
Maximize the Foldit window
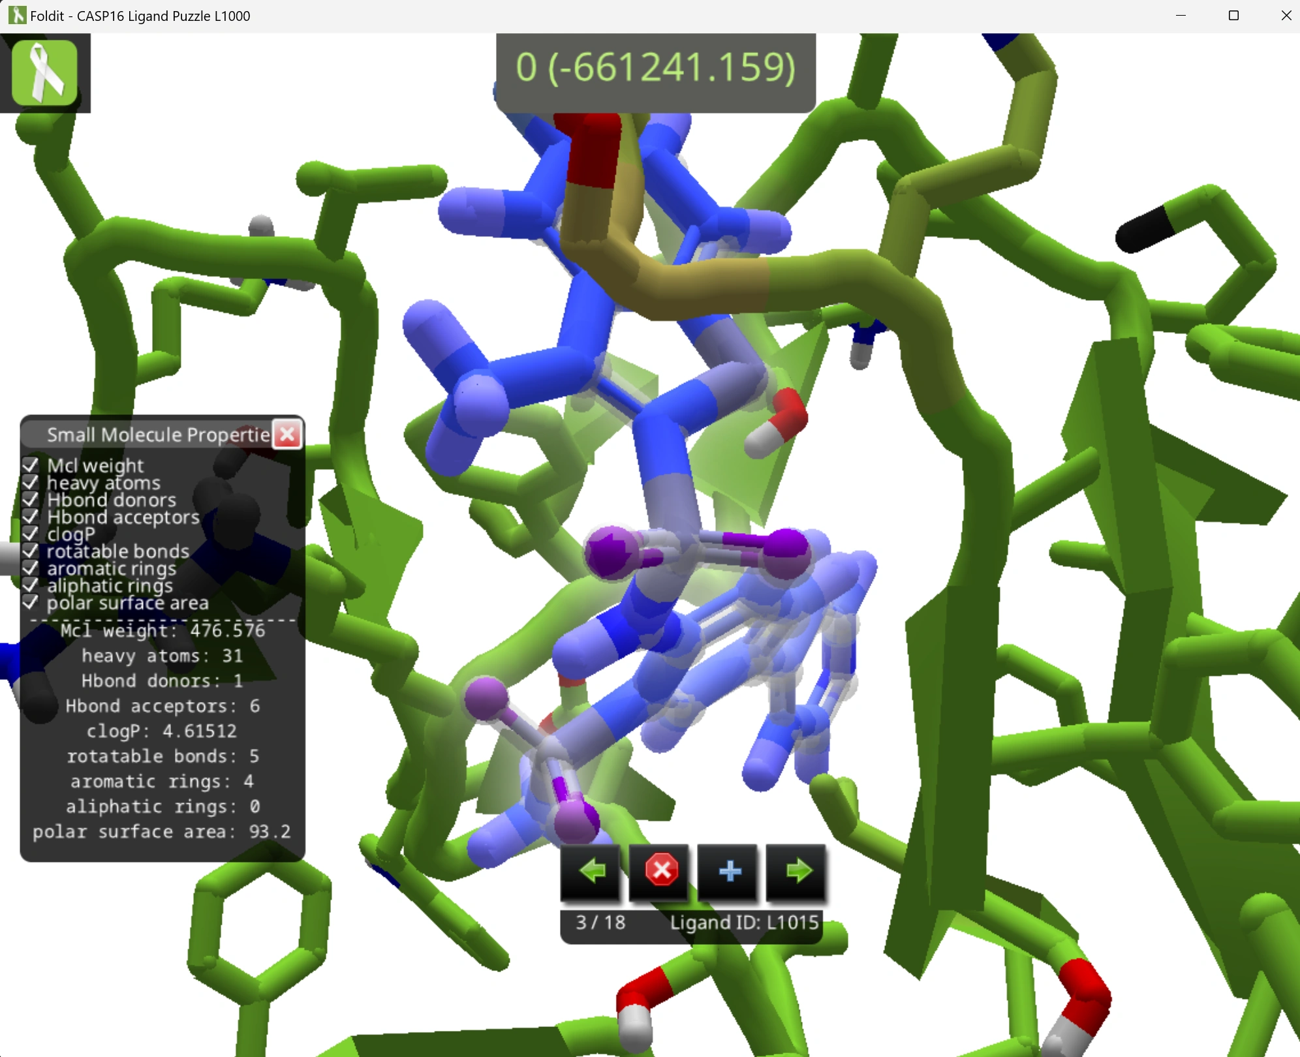(1233, 15)
